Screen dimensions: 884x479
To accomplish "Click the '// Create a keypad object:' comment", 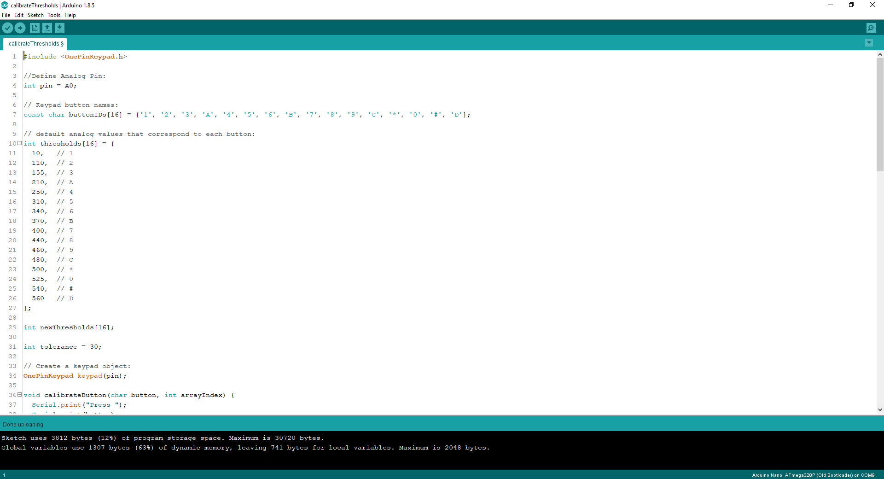I will tap(77, 366).
